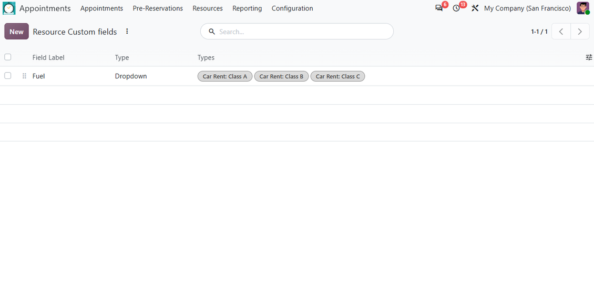Open the Resources menu

[x=208, y=8]
